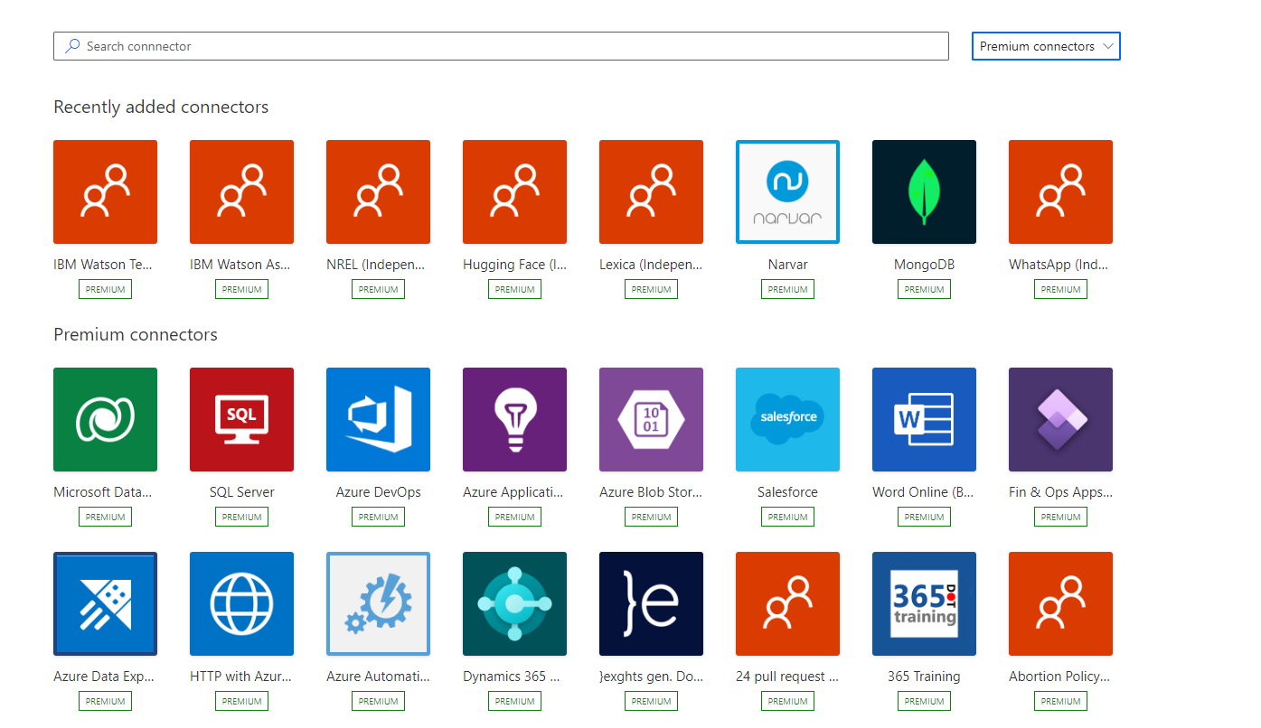This screenshot has height=728, width=1261.
Task: Select the Azure Application Insights lightbulb icon
Action: pos(514,419)
